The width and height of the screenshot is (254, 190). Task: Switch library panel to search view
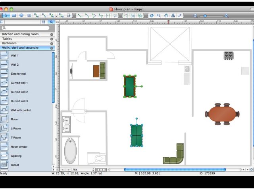tap(52, 22)
